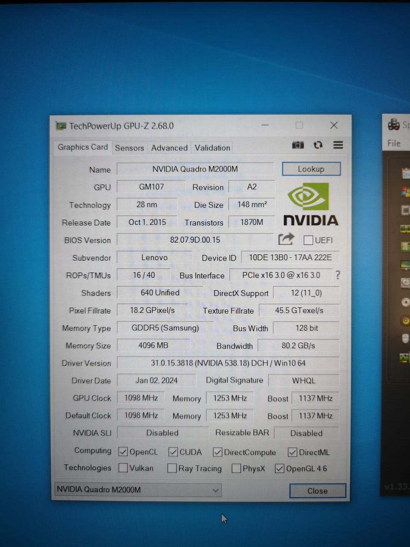Click the GPU value GM107

pyautogui.click(x=151, y=187)
